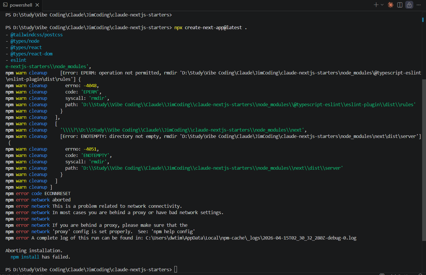Open a new terminal with the plus icon
Screen dimensions: 426x275
[x=376, y=5]
